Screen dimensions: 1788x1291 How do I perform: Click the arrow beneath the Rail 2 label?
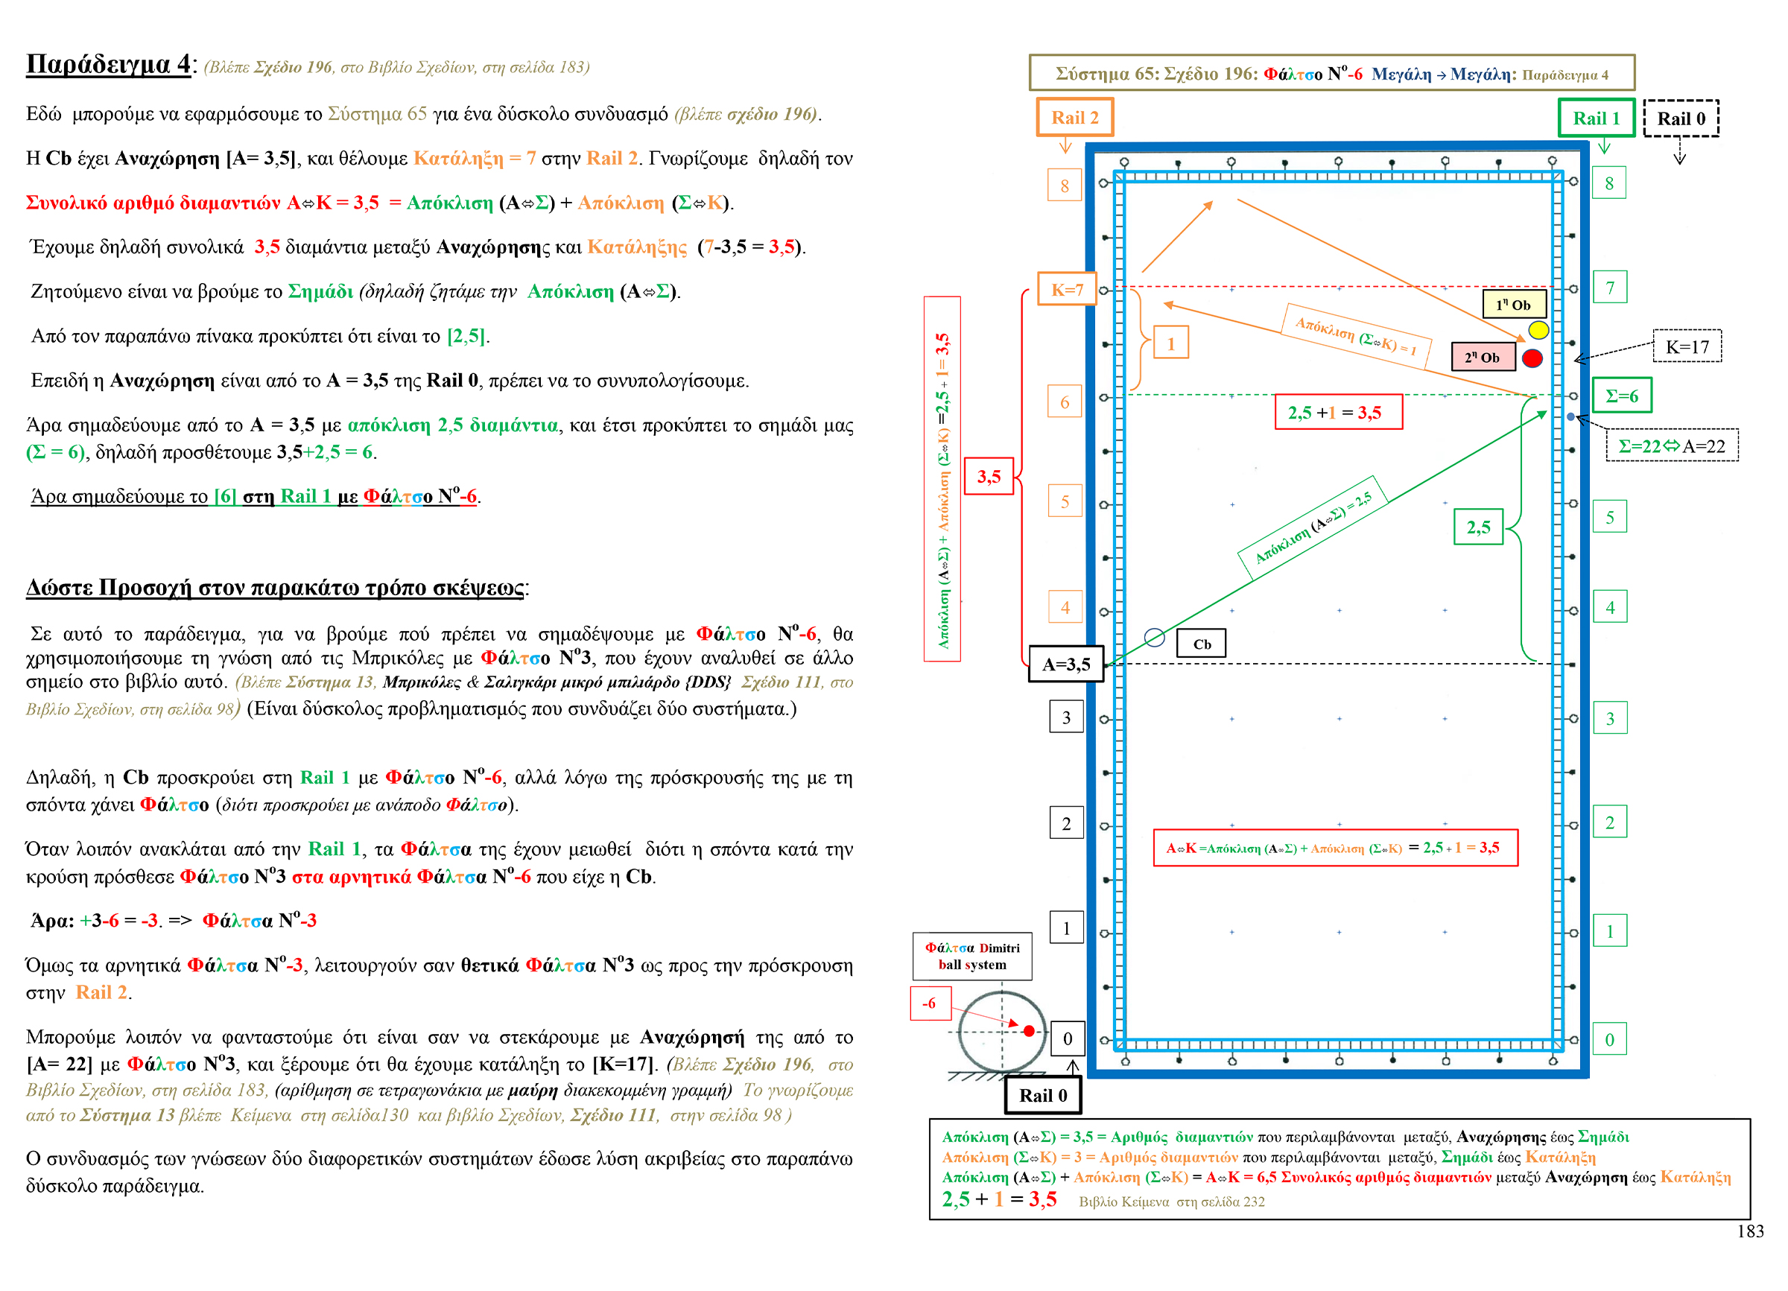pyautogui.click(x=1065, y=147)
